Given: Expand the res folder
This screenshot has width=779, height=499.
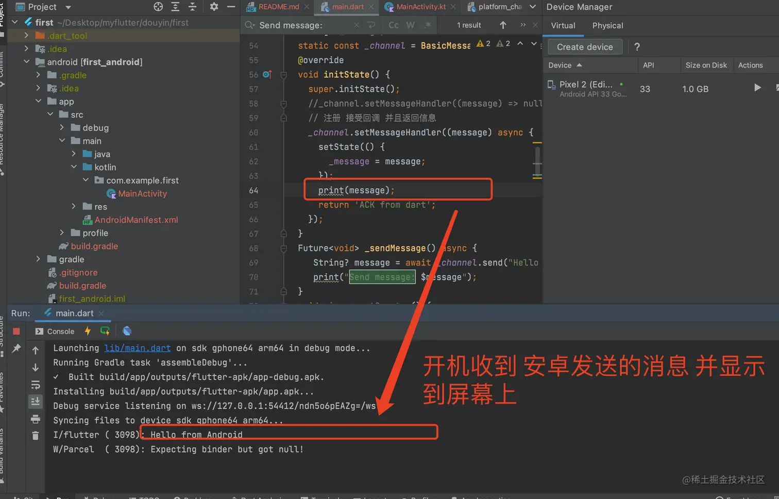Looking at the screenshot, I should click(74, 206).
